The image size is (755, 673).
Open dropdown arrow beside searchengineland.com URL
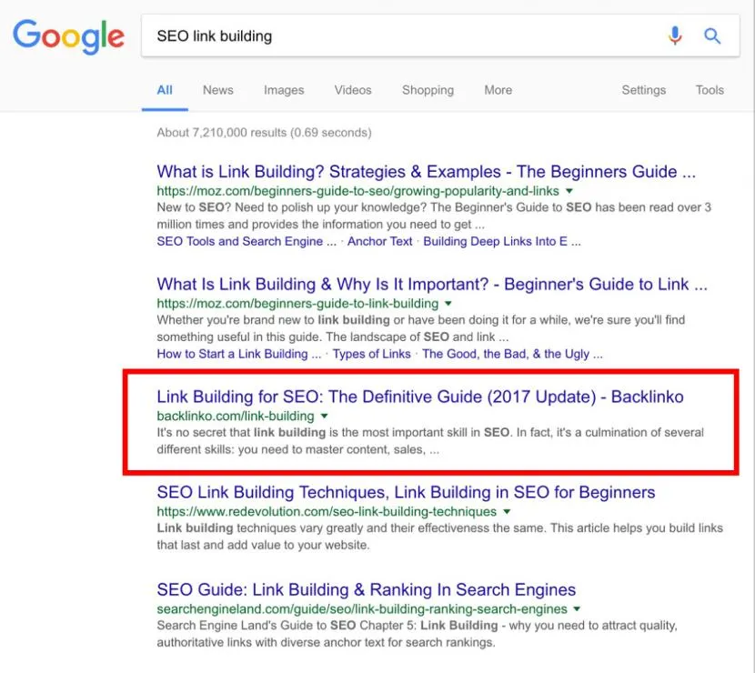click(x=577, y=609)
